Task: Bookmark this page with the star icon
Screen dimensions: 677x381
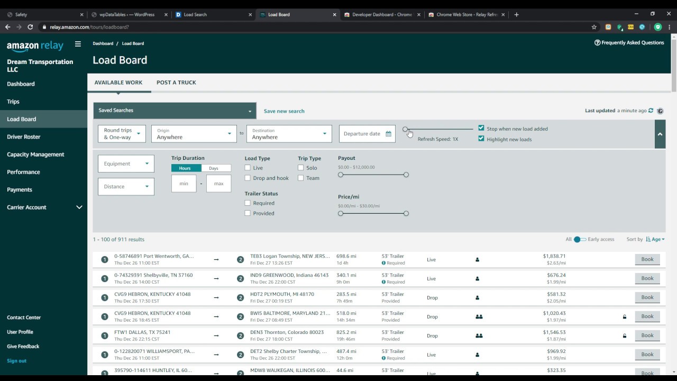Action: coord(594,27)
